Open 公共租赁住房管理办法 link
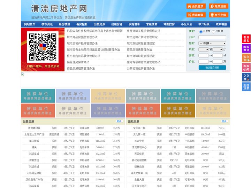The height and width of the screenshot is (188, 251). click(141, 69)
